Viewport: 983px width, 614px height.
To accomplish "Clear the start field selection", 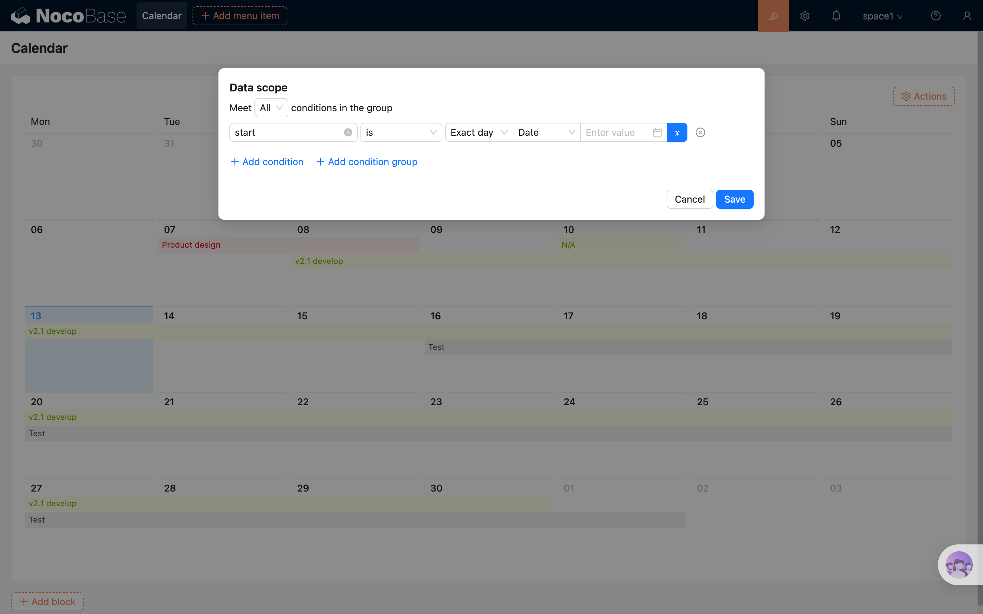I will 348,132.
